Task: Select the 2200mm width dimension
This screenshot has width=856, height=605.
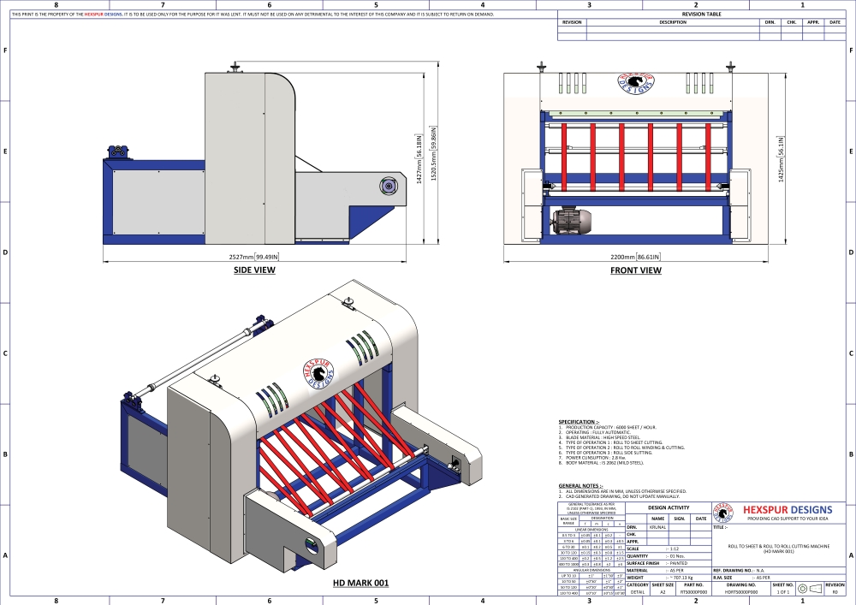Action: coord(634,256)
